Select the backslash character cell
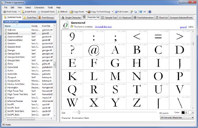 (180, 103)
